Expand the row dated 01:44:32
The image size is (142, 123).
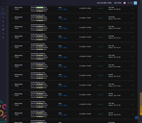pyautogui.click(x=12, y=75)
